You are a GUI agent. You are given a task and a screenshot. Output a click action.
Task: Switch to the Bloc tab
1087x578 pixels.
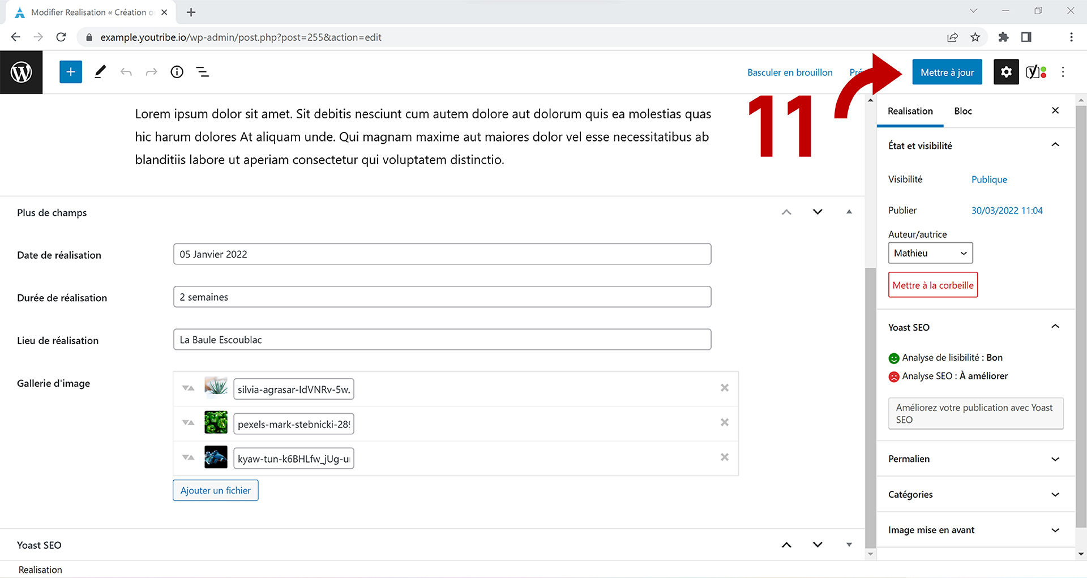click(x=962, y=111)
